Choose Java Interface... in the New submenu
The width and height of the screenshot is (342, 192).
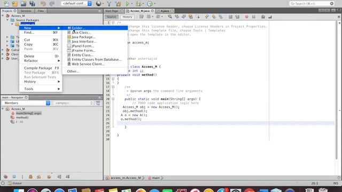(x=95, y=42)
